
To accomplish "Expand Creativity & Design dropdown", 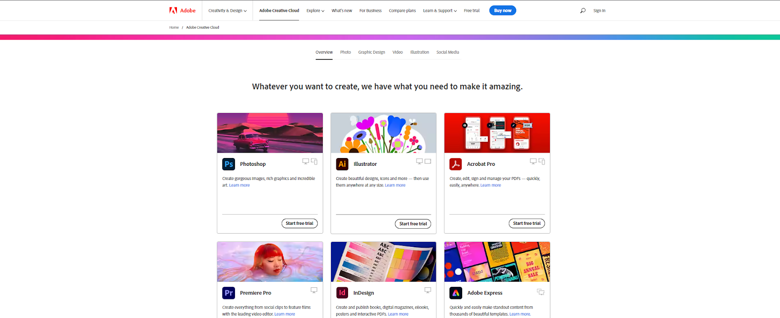I will tap(227, 10).
